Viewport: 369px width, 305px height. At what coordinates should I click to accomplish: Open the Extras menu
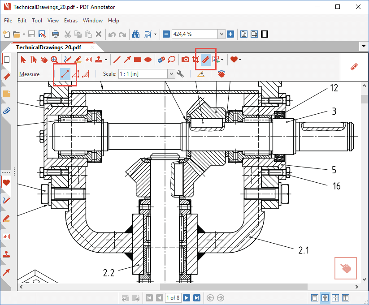coord(71,21)
